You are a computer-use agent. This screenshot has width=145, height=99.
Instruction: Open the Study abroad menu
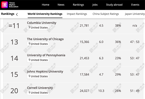pos(114,5)
